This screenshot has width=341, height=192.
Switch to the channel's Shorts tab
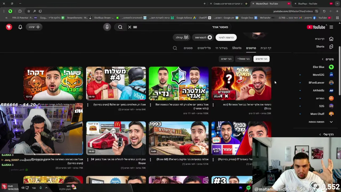tap(237, 48)
